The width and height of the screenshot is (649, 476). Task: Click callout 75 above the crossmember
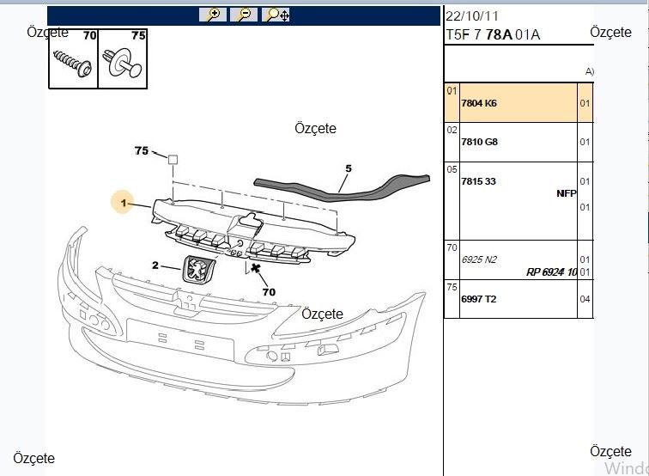point(141,150)
